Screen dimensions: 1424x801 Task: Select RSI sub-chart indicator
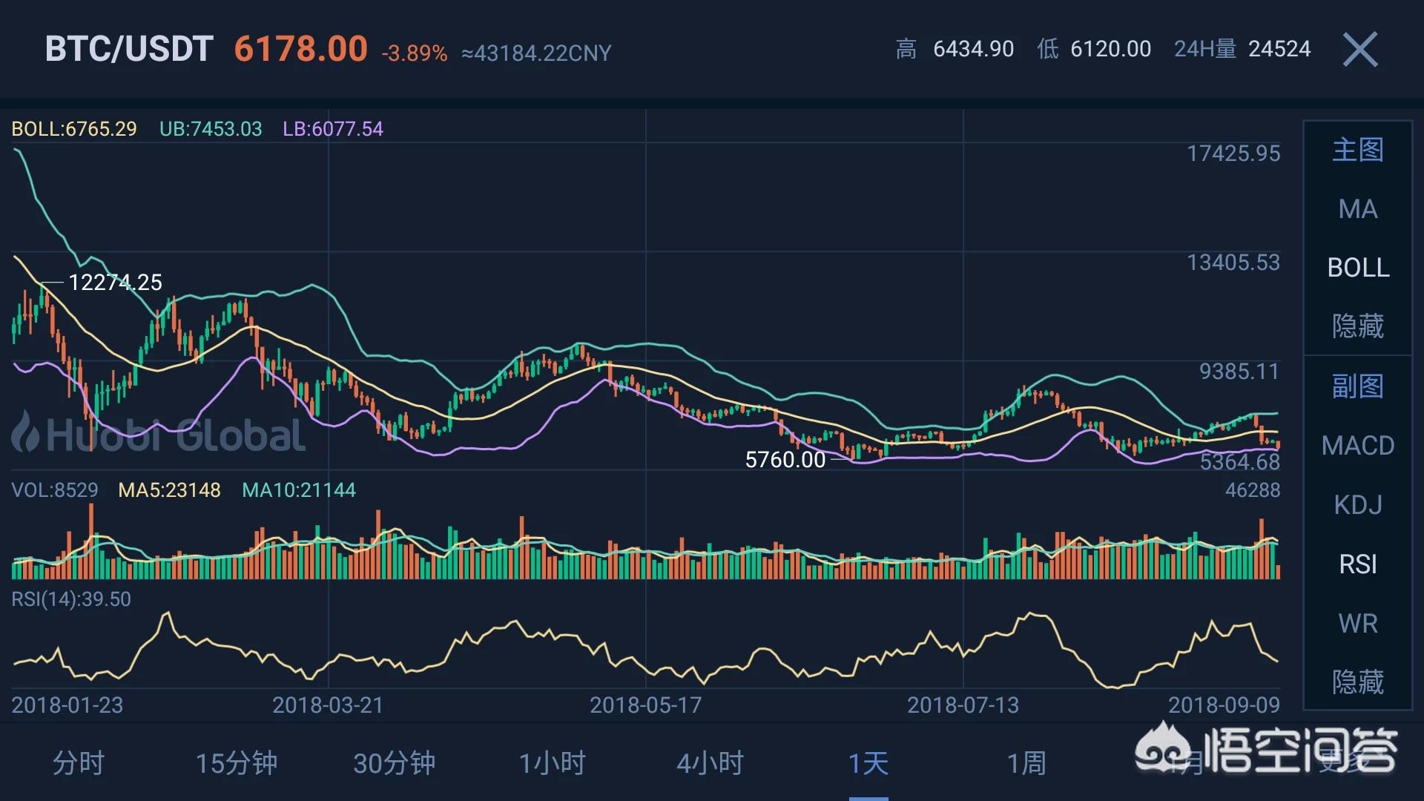[x=1357, y=564]
